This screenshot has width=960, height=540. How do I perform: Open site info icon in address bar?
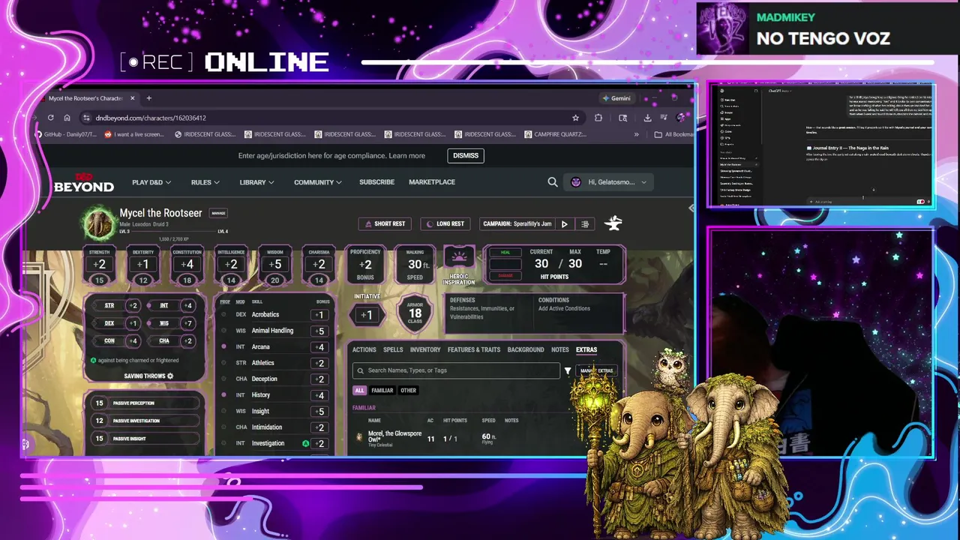pos(86,118)
